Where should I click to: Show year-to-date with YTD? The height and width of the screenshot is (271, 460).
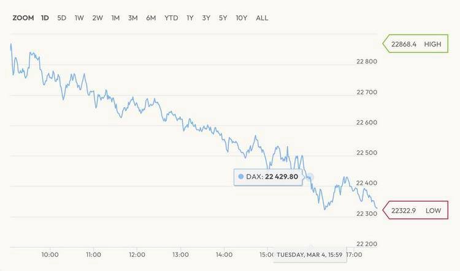(171, 18)
